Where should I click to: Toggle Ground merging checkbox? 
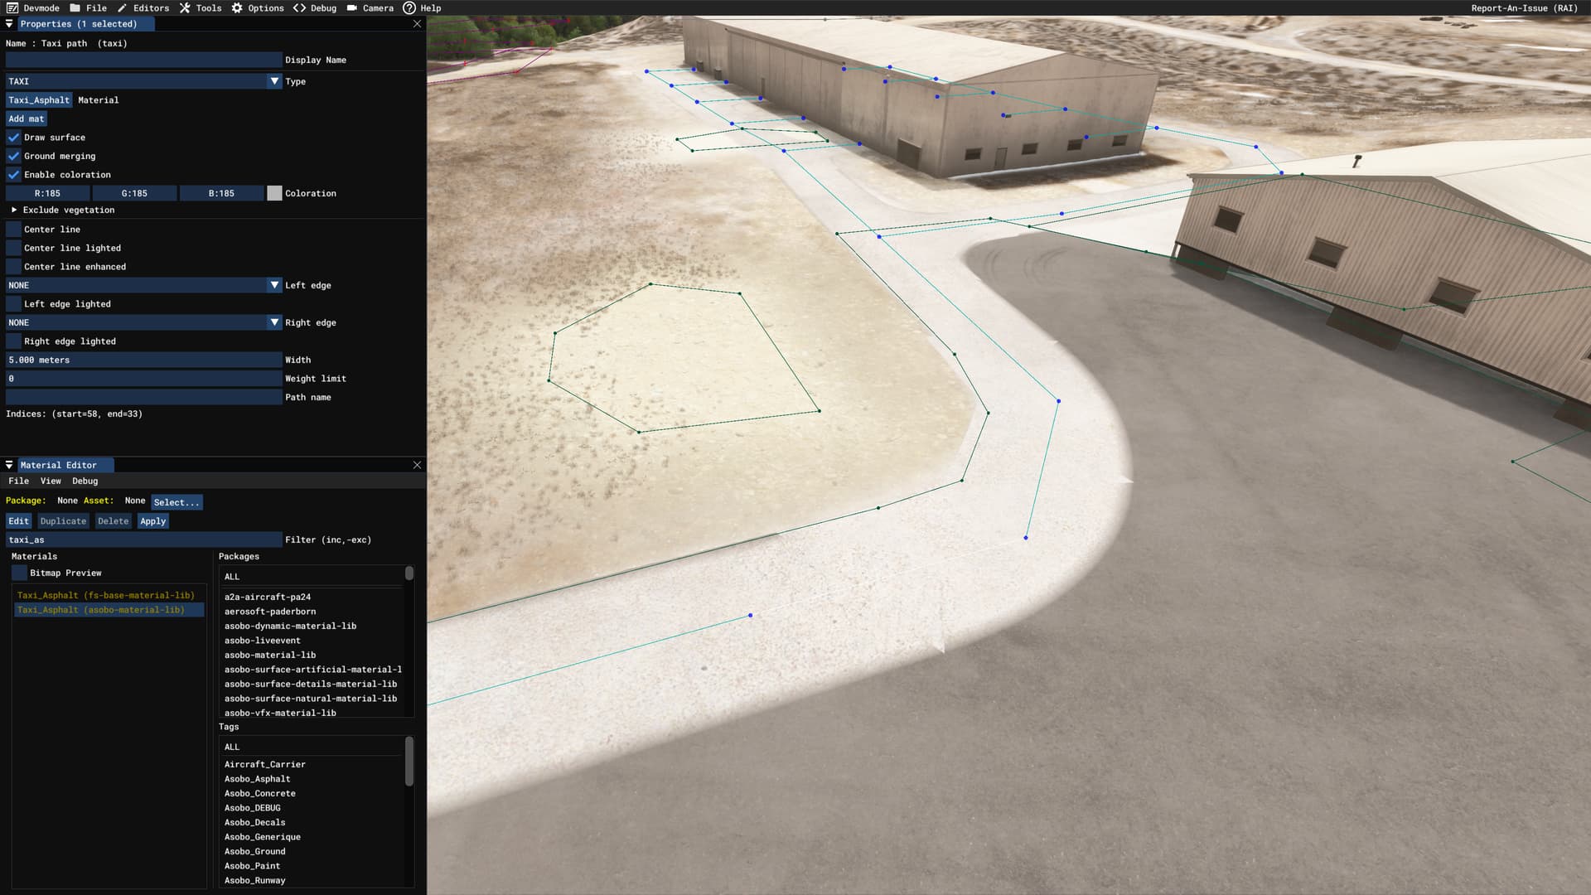[13, 156]
